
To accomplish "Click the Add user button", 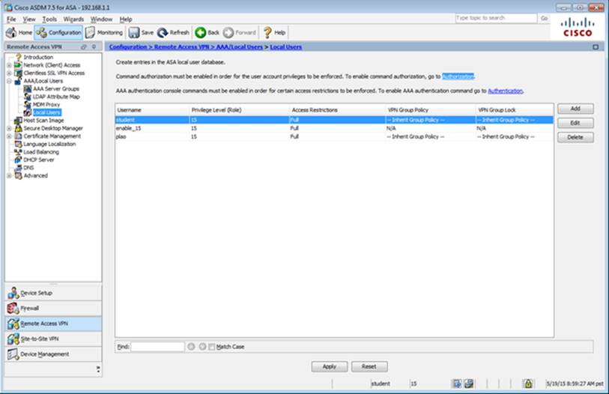I will 575,109.
